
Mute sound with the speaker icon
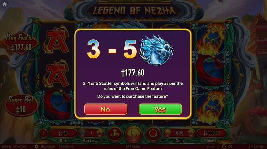click(230, 147)
